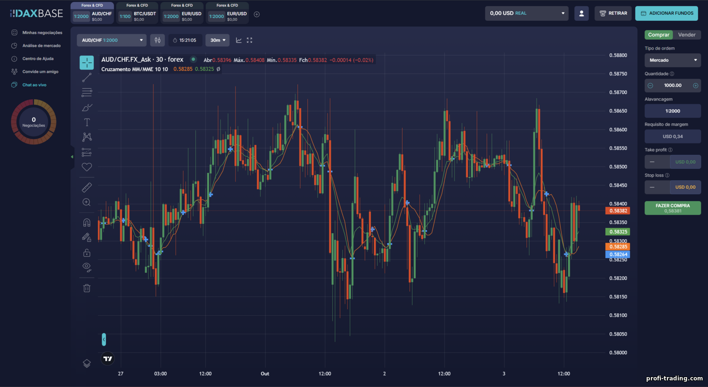Click the FAZER COMPRA button
The width and height of the screenshot is (708, 387).
pyautogui.click(x=673, y=208)
